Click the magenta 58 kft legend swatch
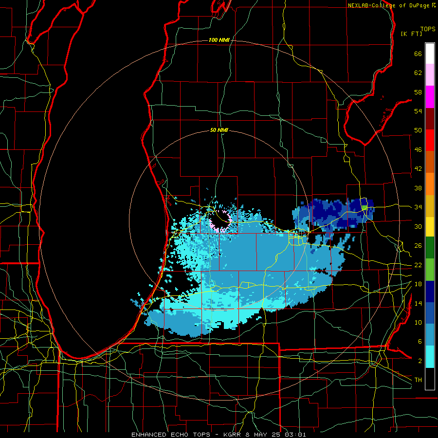 tap(430, 97)
